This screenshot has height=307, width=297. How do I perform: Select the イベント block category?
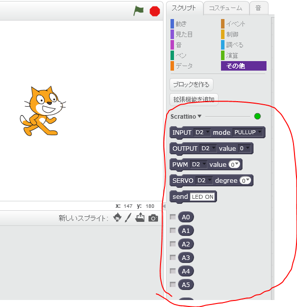tap(233, 24)
